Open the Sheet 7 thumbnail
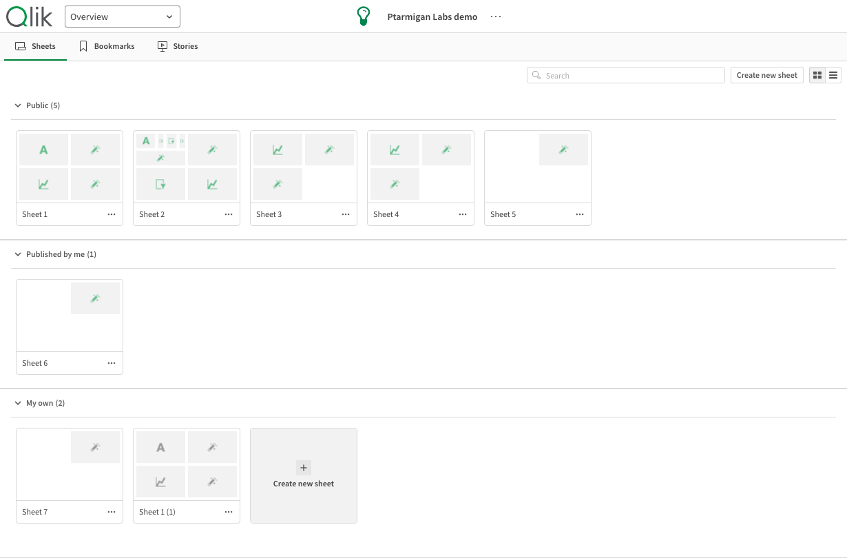Screen dimensions: 847x558 click(70, 464)
